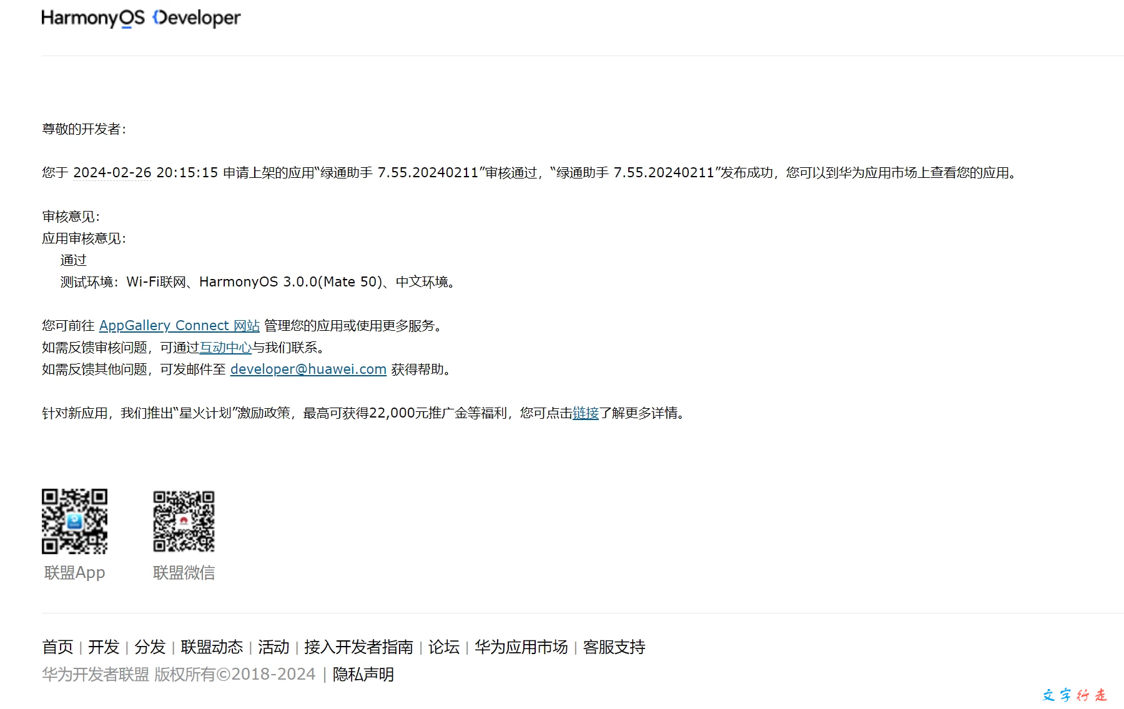Image resolution: width=1124 pixels, height=709 pixels.
Task: Open the 链接 link for 星火计划 details
Action: 586,413
